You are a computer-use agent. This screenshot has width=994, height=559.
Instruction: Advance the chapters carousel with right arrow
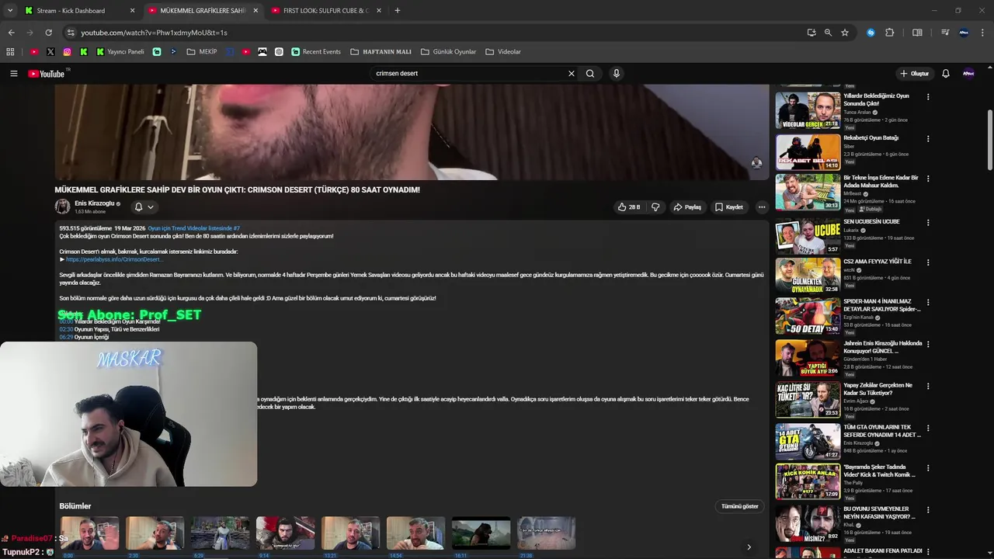[749, 547]
